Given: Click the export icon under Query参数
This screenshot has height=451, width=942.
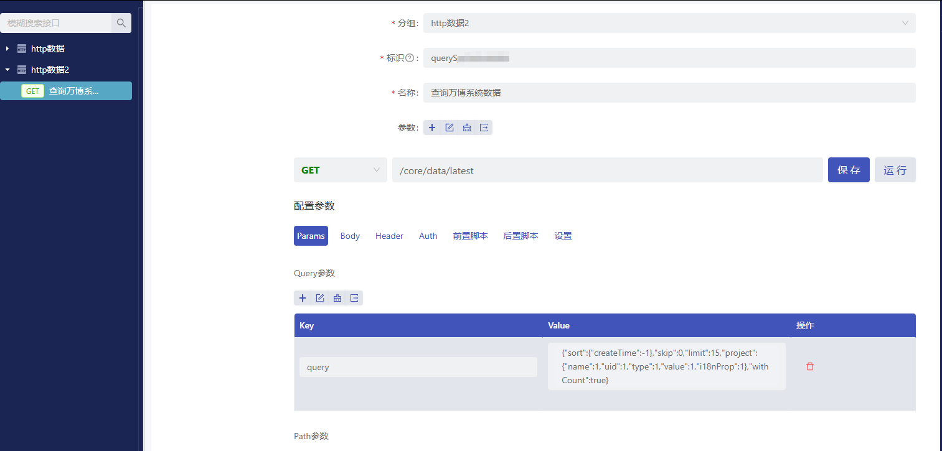Looking at the screenshot, I should (x=354, y=298).
